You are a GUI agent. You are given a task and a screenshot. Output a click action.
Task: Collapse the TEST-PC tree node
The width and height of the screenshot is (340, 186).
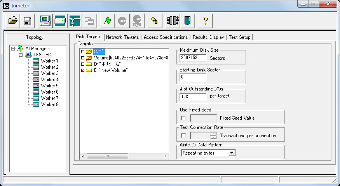click(21, 55)
